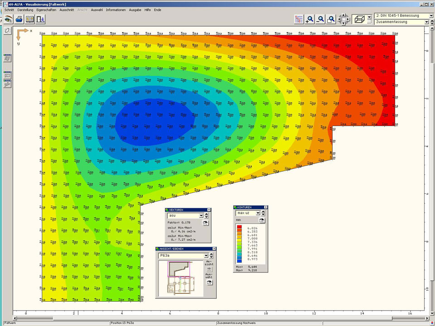
Task: Collapse the VEKTOREN panel title arrow
Action: point(208,210)
